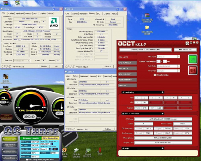This screenshot has width=201, height=161.
Task: Click the custom test duration minutes field
Action: click(x=165, y=61)
